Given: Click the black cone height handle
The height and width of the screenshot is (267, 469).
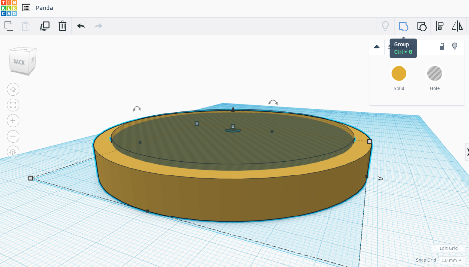Looking at the screenshot, I should point(233,109).
